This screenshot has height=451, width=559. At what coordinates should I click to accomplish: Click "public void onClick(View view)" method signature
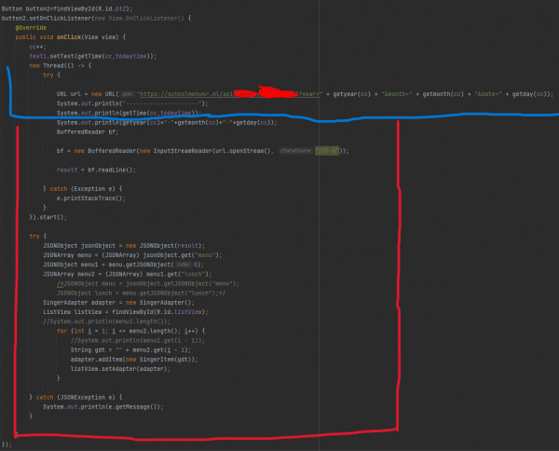(x=70, y=37)
